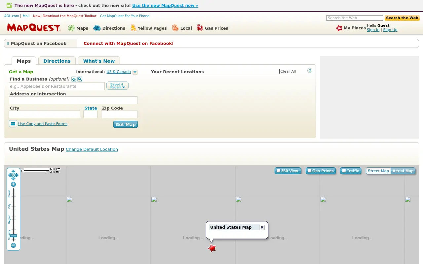Open the Sign In link
Viewport: 423px width, 264px height.
[x=373, y=30]
